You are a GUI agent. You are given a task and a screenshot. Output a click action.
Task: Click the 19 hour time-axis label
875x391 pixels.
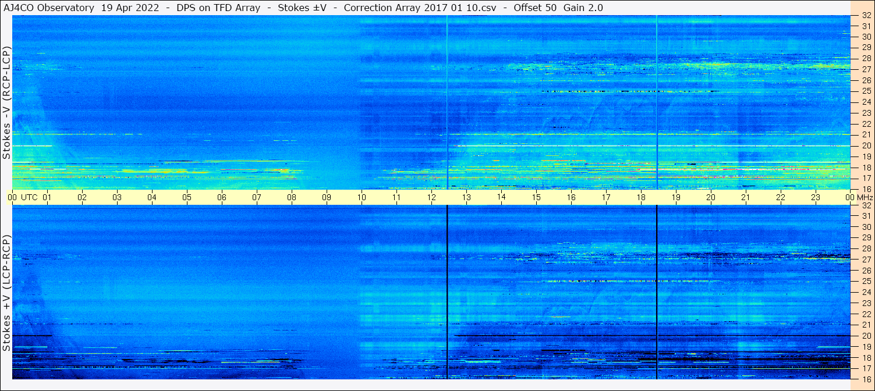pyautogui.click(x=676, y=197)
